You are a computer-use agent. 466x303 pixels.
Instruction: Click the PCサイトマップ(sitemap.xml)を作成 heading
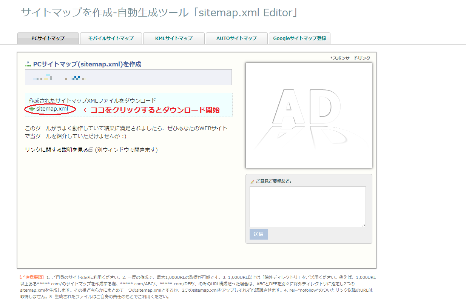87,64
